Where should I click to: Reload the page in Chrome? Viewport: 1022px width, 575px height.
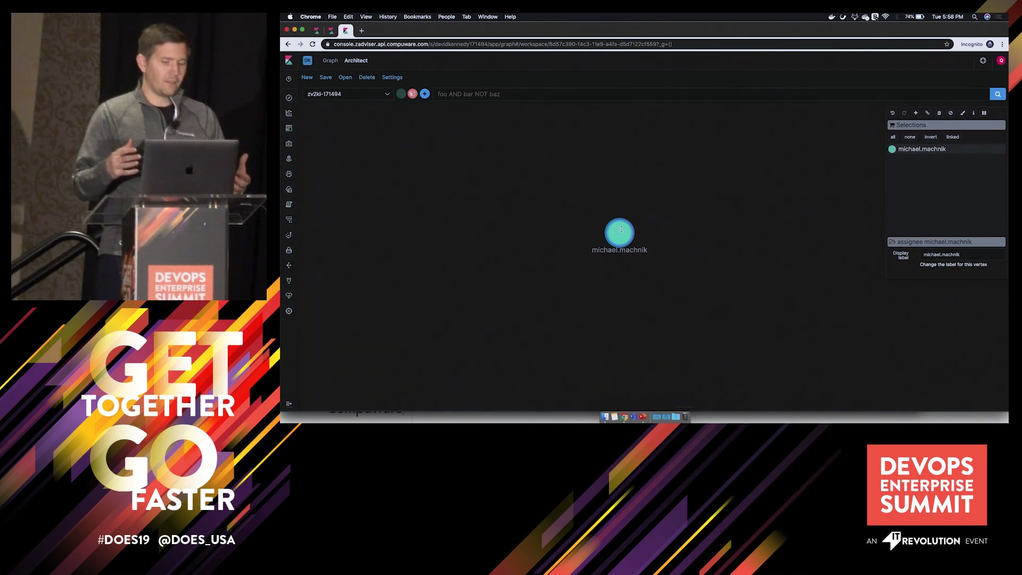pyautogui.click(x=312, y=44)
